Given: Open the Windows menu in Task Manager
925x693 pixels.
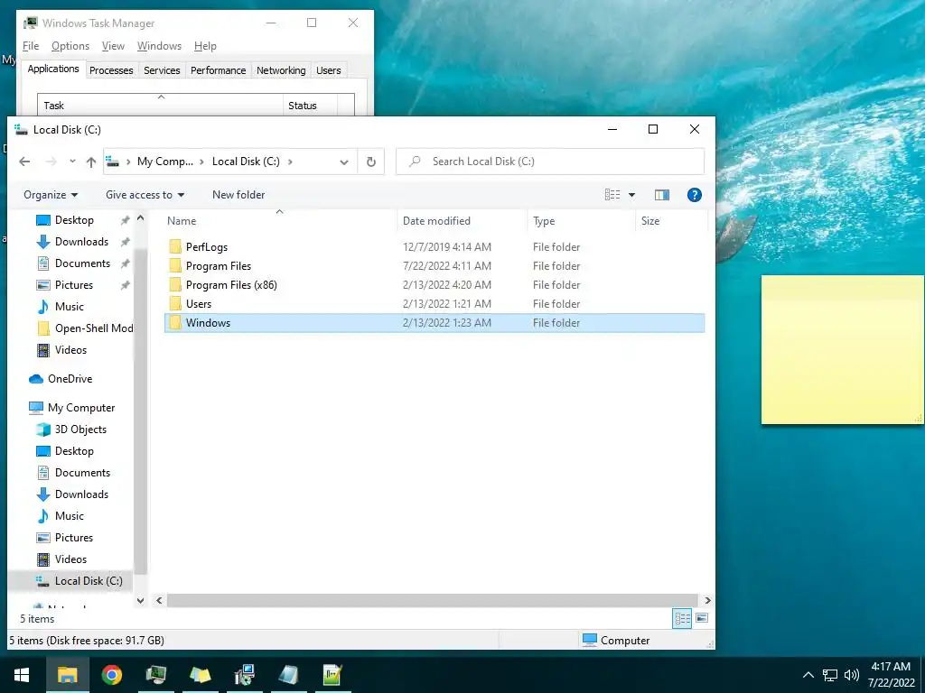Looking at the screenshot, I should tap(159, 46).
